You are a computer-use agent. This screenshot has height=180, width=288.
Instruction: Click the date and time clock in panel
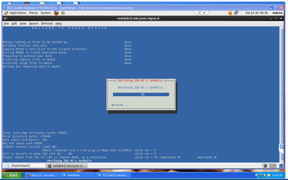(x=257, y=13)
